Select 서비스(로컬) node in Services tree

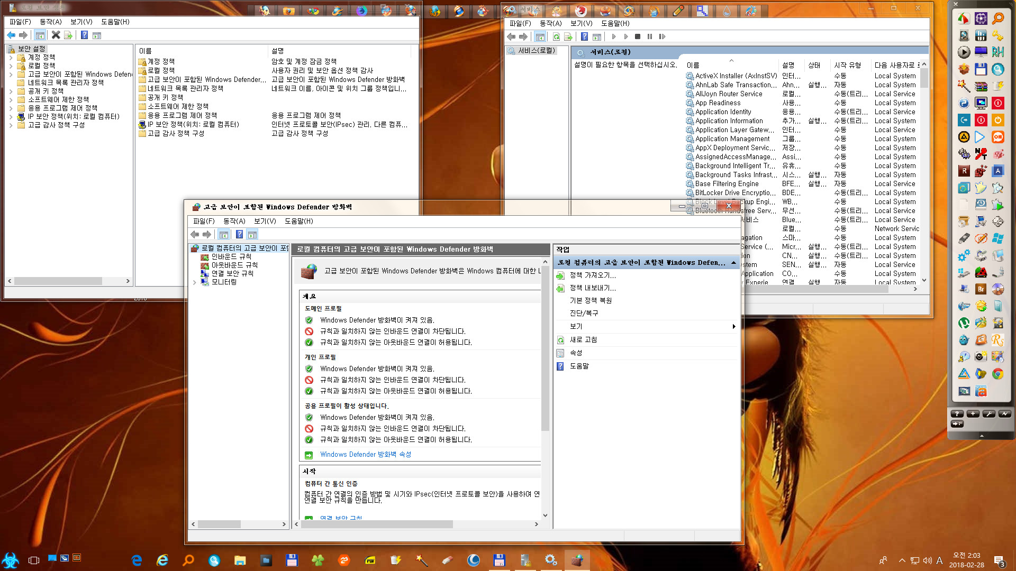point(536,51)
